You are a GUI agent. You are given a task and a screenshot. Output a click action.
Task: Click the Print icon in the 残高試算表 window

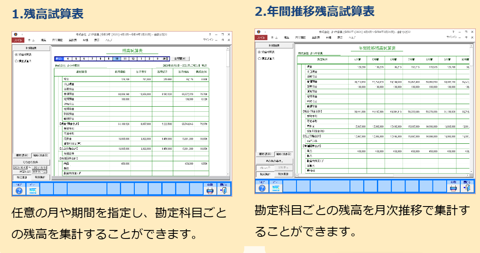tap(210, 190)
